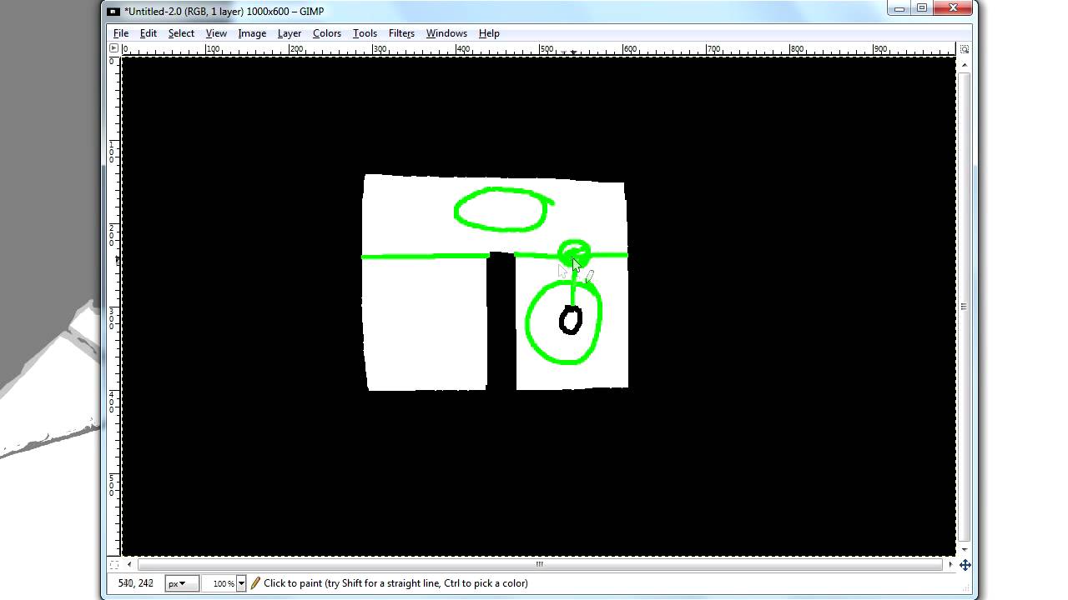Click the 100% zoom input field
The height and width of the screenshot is (600, 1068).
[x=220, y=583]
